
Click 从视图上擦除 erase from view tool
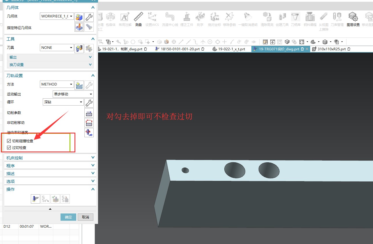pyautogui.click(x=324, y=21)
